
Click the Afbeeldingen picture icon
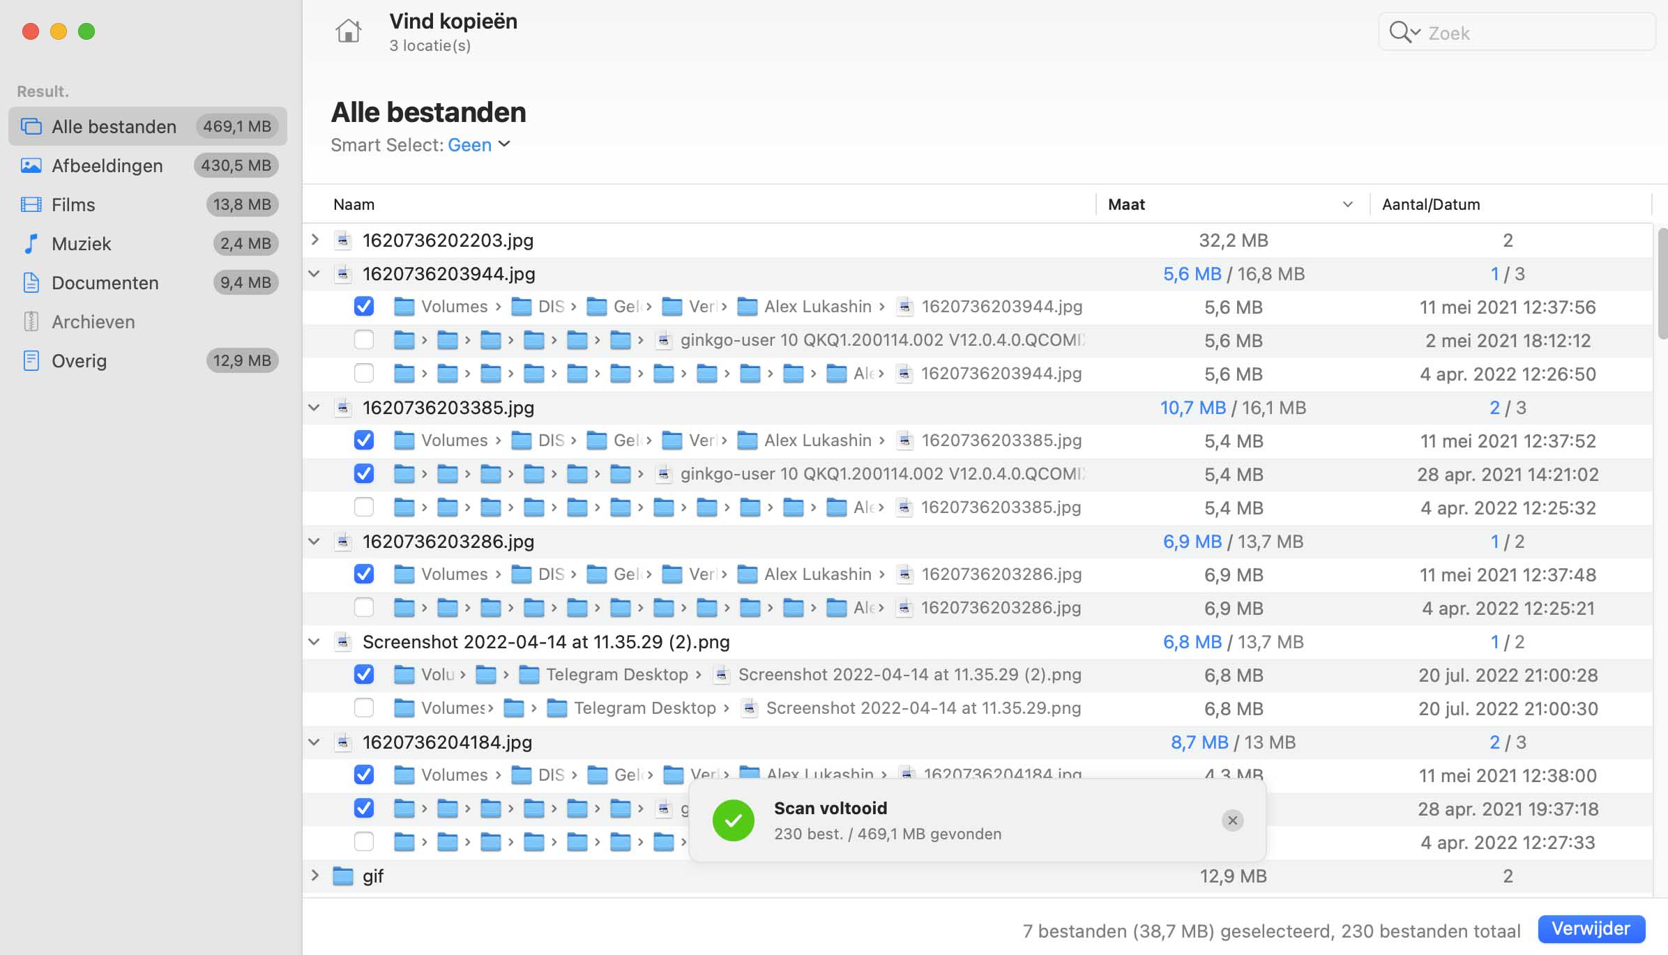tap(31, 165)
